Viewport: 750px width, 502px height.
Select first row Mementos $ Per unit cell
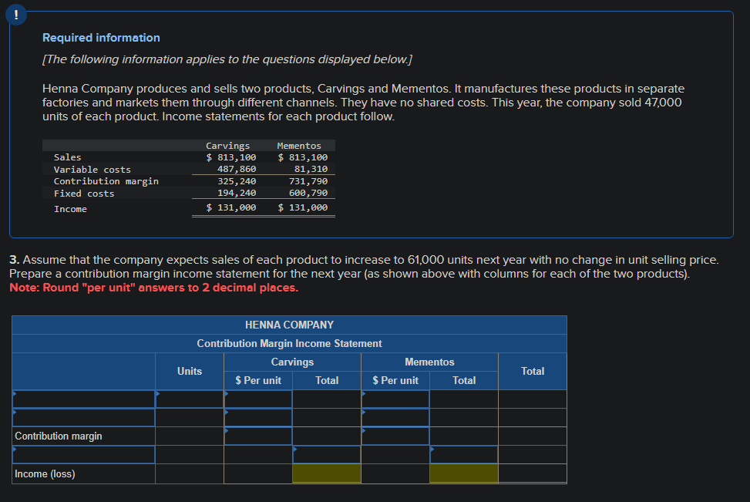395,399
